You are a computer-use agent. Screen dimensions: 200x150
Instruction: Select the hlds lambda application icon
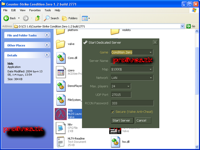click(x=61, y=114)
